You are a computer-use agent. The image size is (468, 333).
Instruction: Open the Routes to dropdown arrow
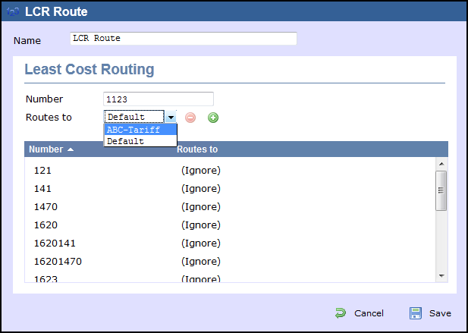[x=171, y=118]
